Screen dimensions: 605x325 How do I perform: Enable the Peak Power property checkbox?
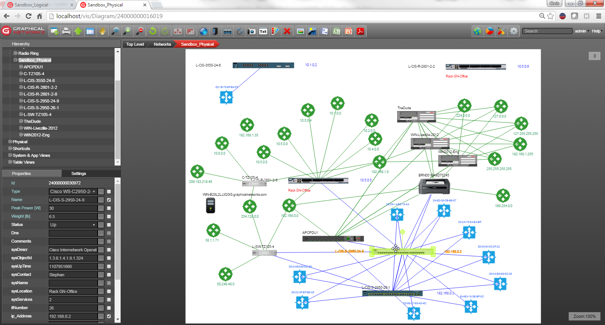click(109, 208)
